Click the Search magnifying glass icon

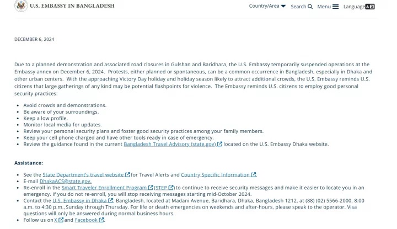pyautogui.click(x=310, y=7)
